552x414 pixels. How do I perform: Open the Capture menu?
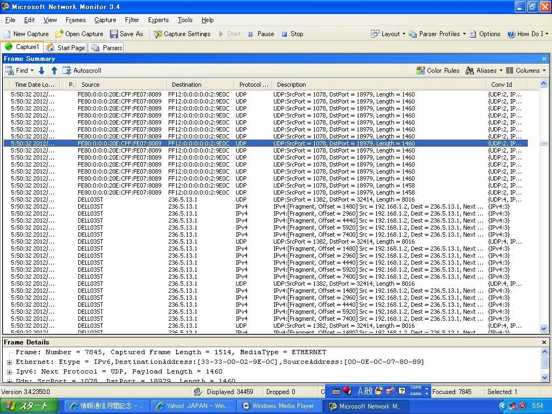tap(105, 20)
